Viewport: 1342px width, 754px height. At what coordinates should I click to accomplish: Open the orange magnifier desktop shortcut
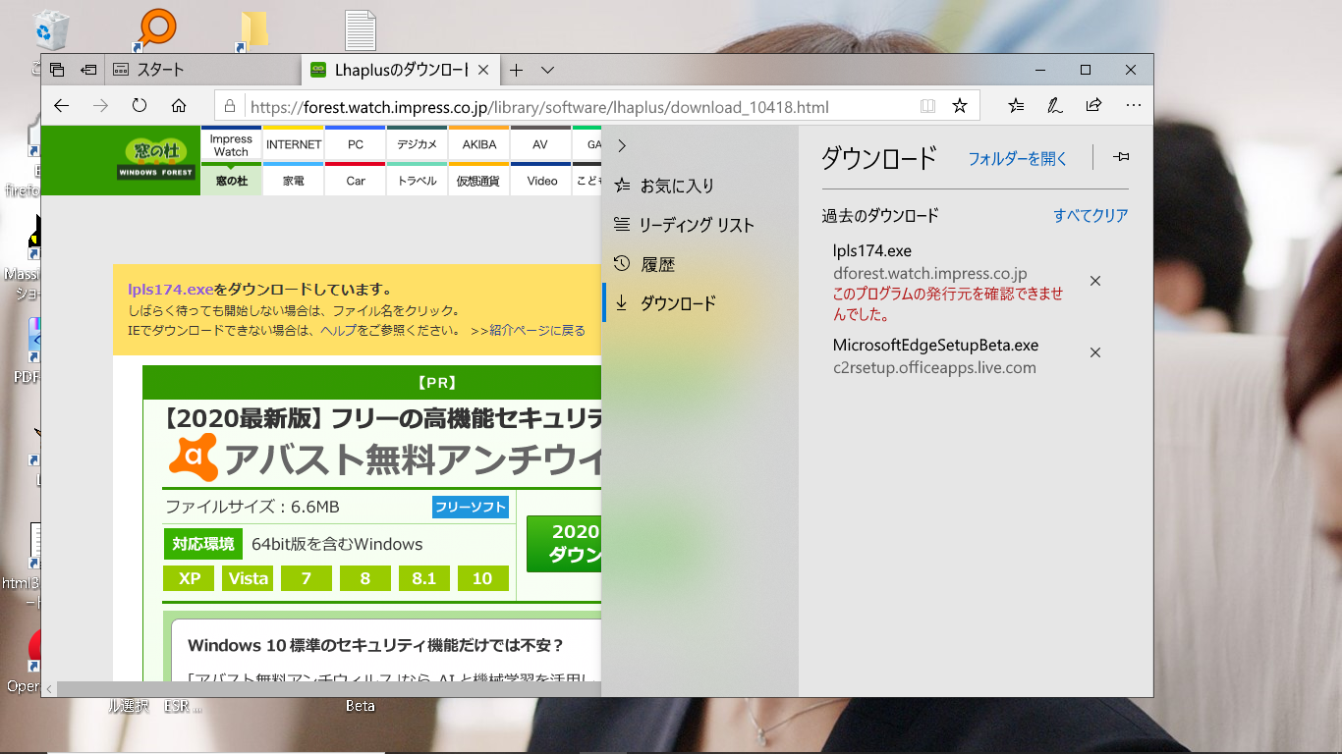pos(155,28)
